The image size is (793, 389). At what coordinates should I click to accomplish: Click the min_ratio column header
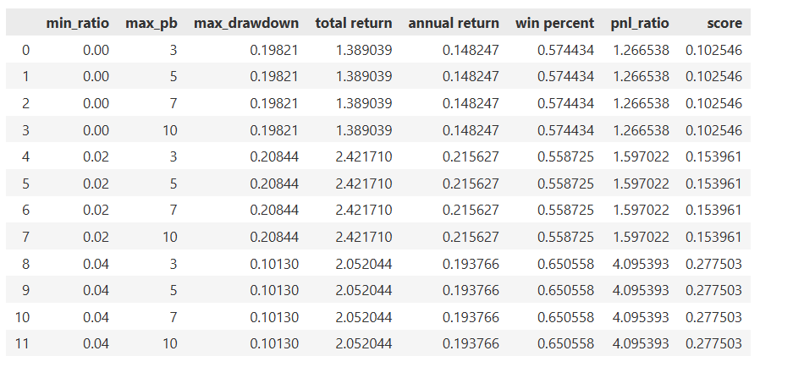click(x=77, y=23)
